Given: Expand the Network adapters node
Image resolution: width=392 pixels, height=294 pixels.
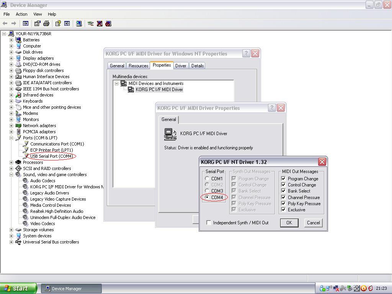Looking at the screenshot, I should (11, 126).
